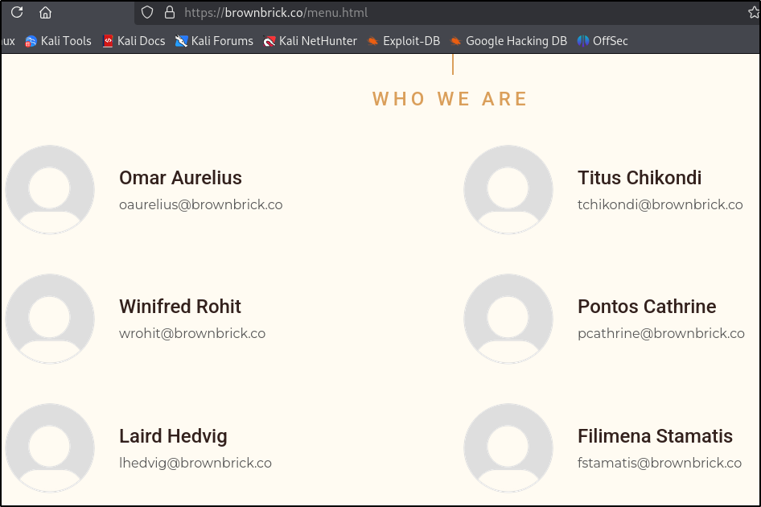Click Pontos Cathrine's avatar image
This screenshot has height=507, width=761.
pos(508,319)
